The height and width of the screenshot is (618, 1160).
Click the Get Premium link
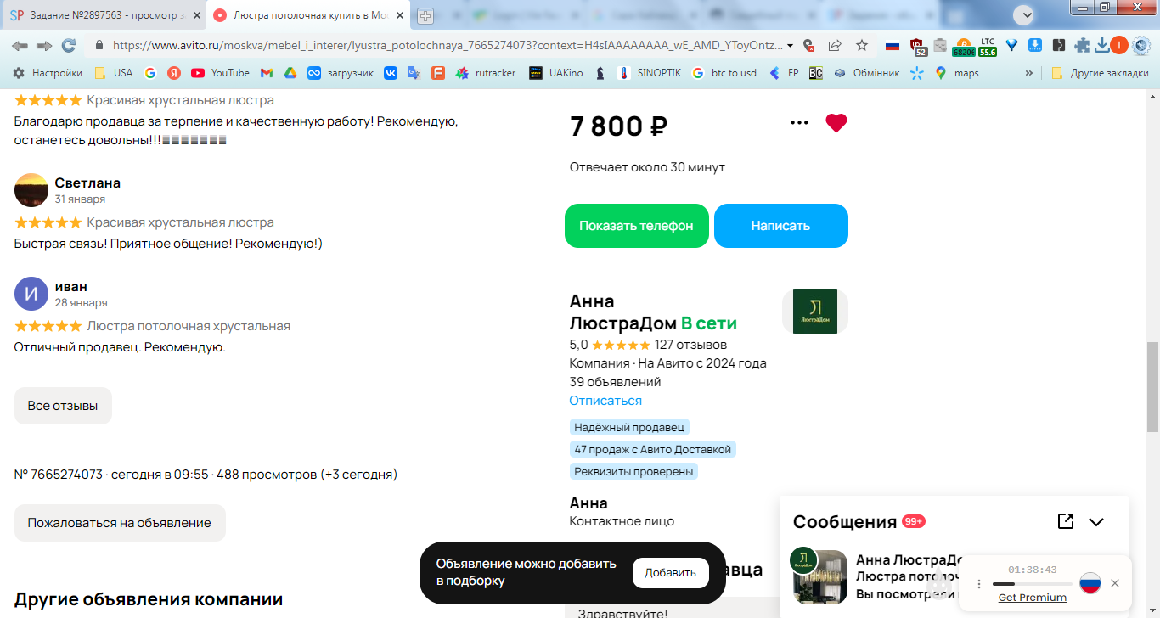click(x=1032, y=598)
